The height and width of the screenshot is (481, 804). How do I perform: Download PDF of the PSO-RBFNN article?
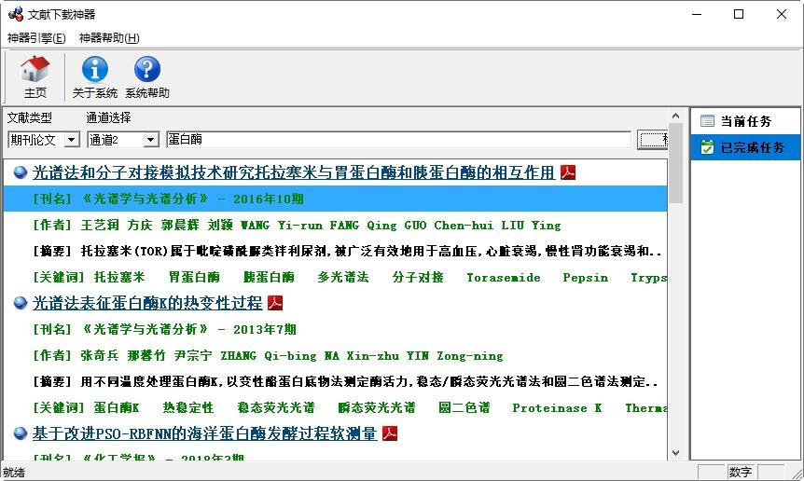point(390,433)
